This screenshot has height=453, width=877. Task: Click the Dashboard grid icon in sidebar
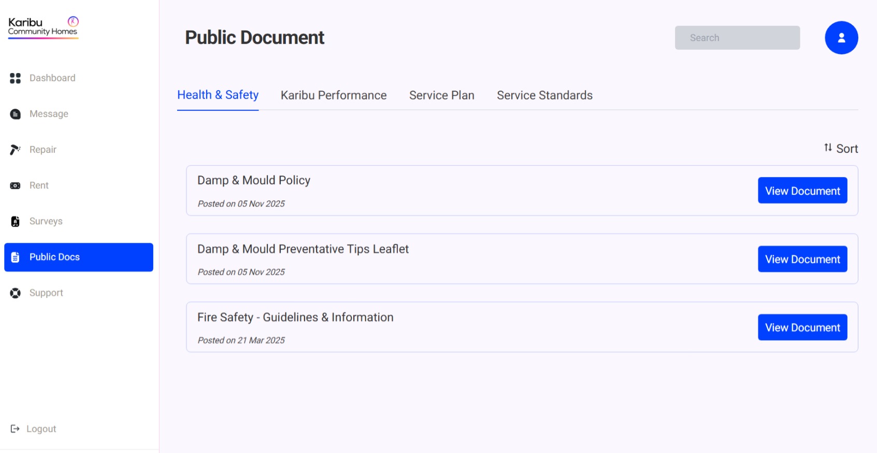(x=16, y=78)
